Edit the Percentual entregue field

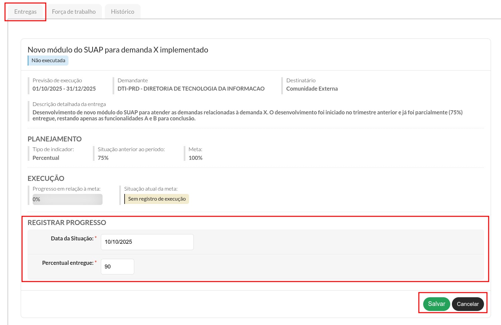point(118,266)
